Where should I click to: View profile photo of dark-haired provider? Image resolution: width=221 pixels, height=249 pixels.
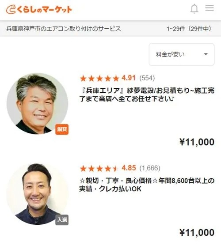(x=38, y=194)
